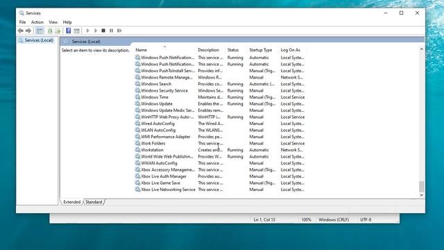The width and height of the screenshot is (444, 250).
Task: Select WinHTTP Web Proxy Auto-... service
Action: coord(168,117)
